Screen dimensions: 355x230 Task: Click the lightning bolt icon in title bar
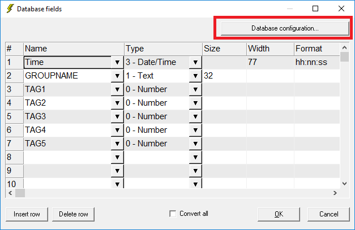tap(10, 8)
